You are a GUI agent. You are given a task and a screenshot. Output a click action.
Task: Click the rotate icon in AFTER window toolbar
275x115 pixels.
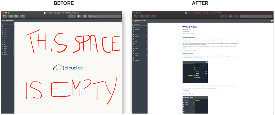click(x=231, y=16)
